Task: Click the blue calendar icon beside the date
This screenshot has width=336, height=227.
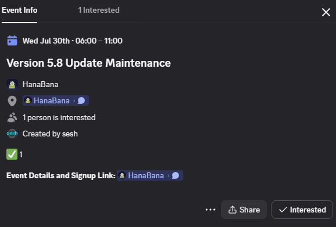Action: [12, 41]
